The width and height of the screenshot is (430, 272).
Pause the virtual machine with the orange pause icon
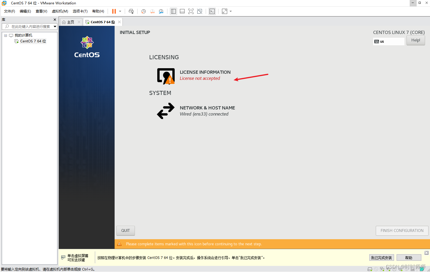click(114, 11)
